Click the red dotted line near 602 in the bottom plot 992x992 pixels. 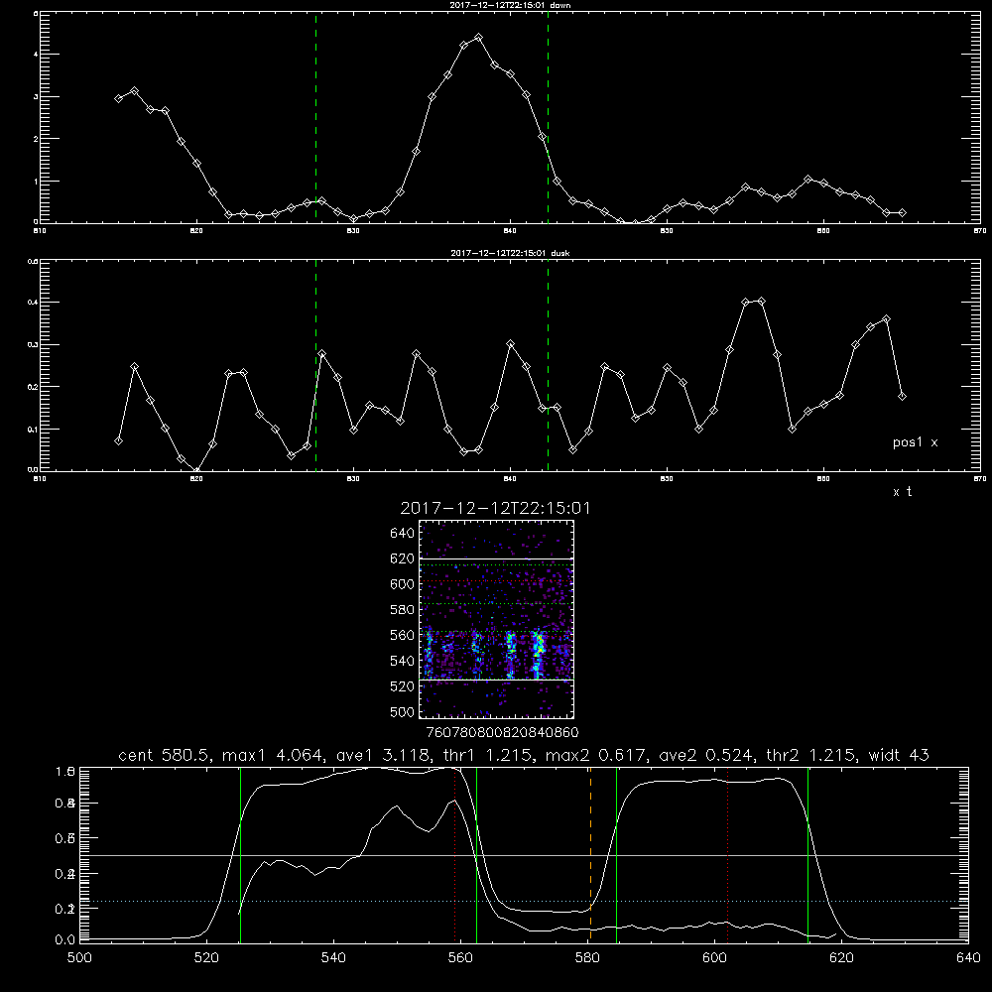727,854
